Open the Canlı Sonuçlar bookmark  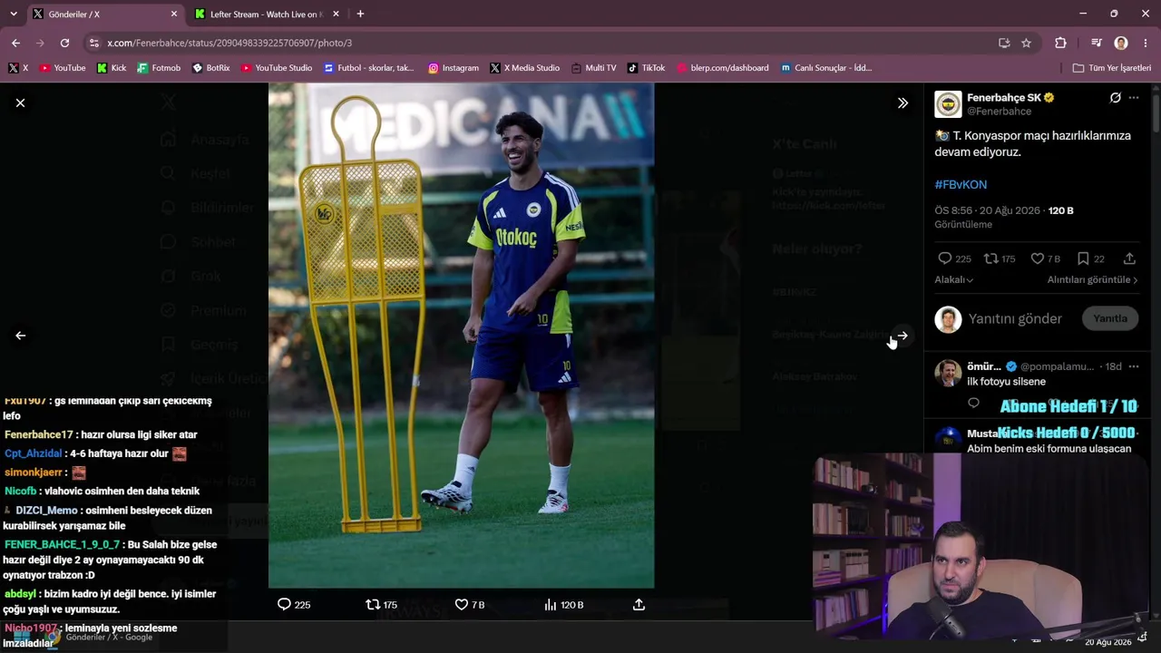point(825,68)
